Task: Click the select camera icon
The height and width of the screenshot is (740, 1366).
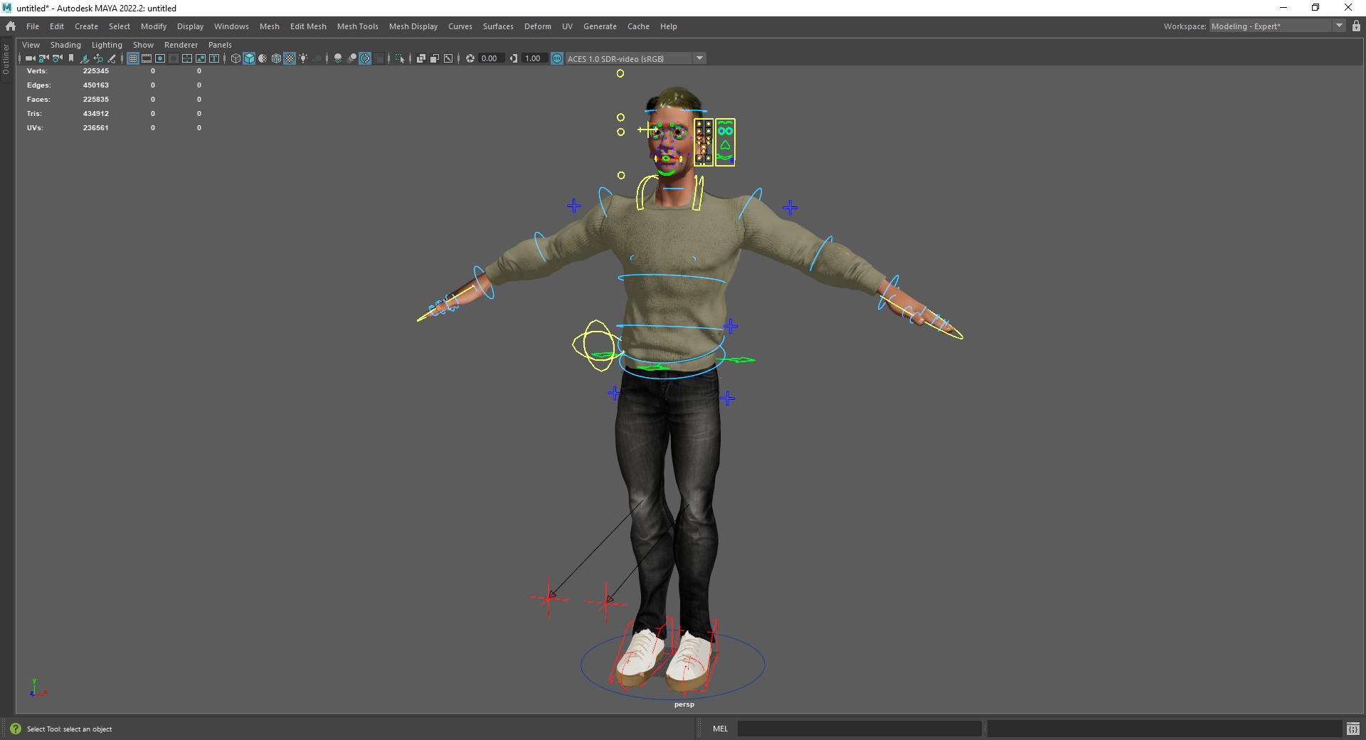Action: tap(30, 58)
